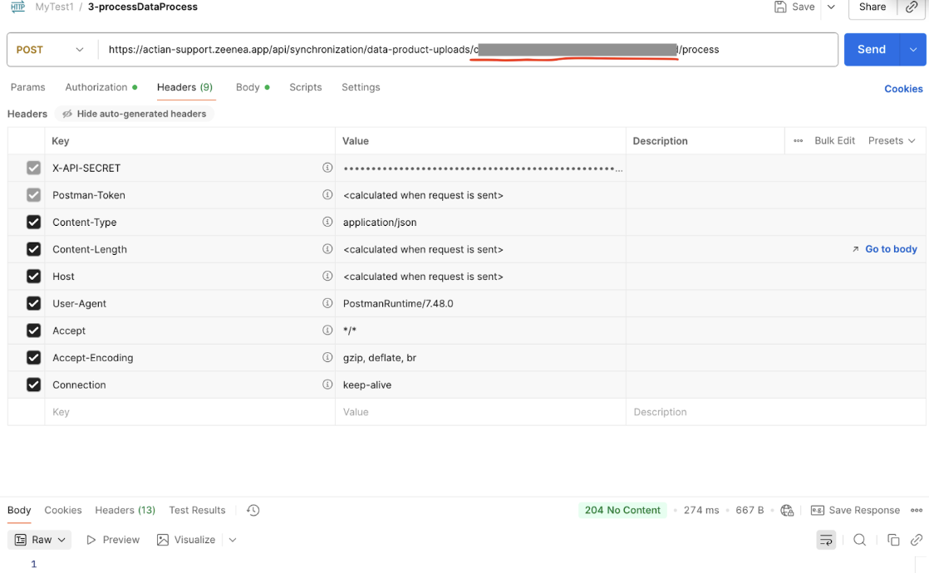Open Bulk Edit for headers

point(835,141)
